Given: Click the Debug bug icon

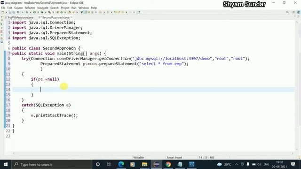Looking at the screenshot, I should pos(27,12).
